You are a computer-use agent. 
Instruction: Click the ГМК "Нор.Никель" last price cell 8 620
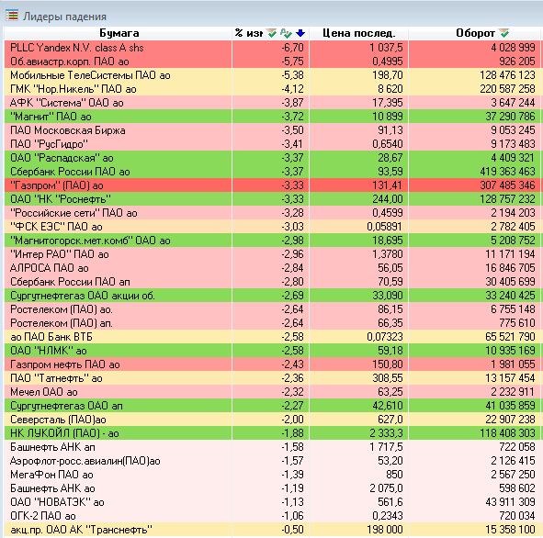point(358,89)
